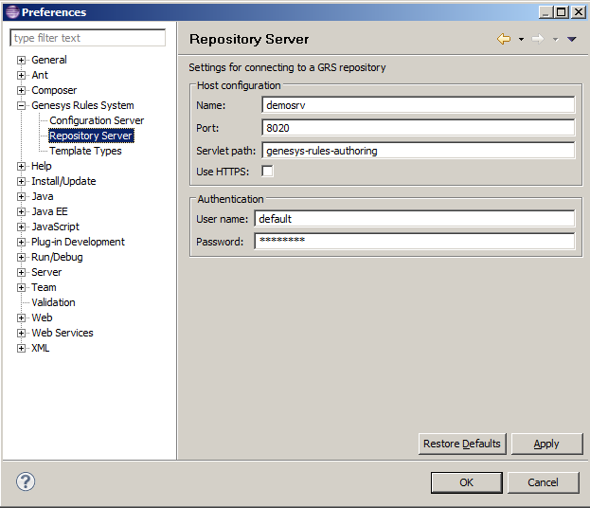Viewport: 590px width, 508px height.
Task: Select the Validation preference item
Action: pyautogui.click(x=53, y=302)
